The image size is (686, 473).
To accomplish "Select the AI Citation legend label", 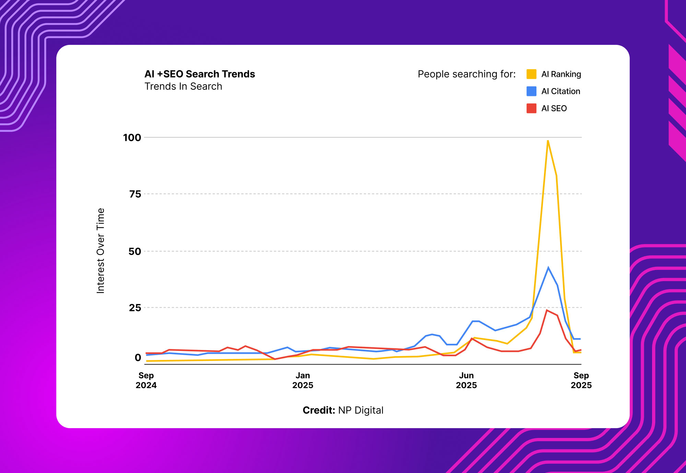I will [x=561, y=92].
